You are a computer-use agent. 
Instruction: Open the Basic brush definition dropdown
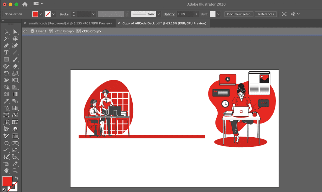(x=158, y=14)
